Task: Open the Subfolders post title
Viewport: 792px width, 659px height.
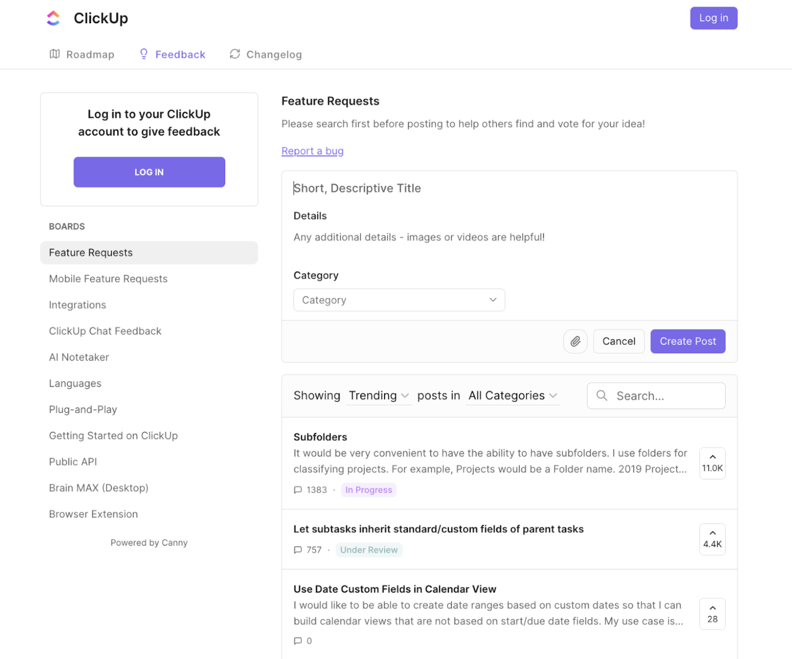Action: pos(320,437)
